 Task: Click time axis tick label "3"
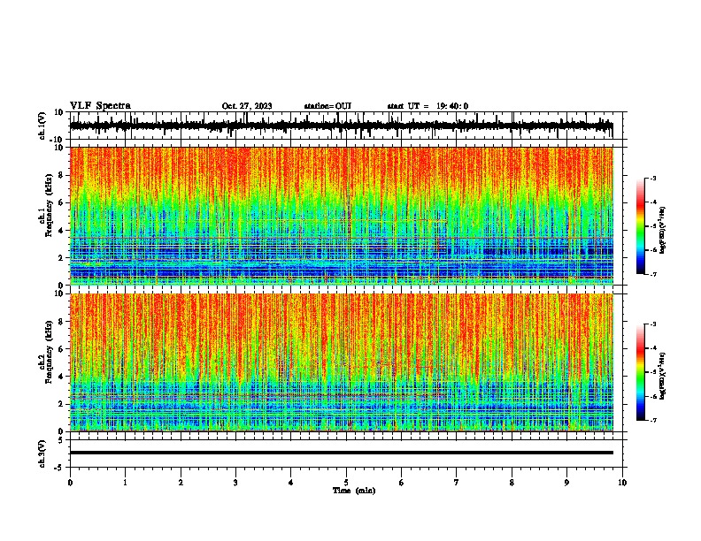[x=235, y=483]
